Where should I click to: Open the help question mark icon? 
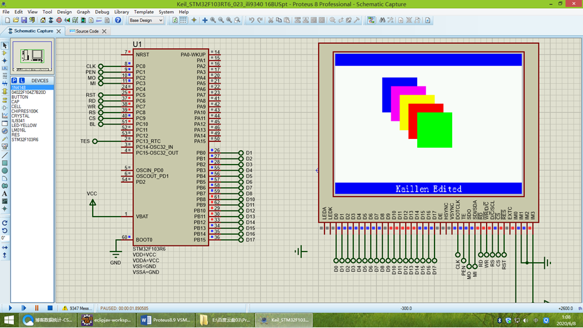pos(118,21)
